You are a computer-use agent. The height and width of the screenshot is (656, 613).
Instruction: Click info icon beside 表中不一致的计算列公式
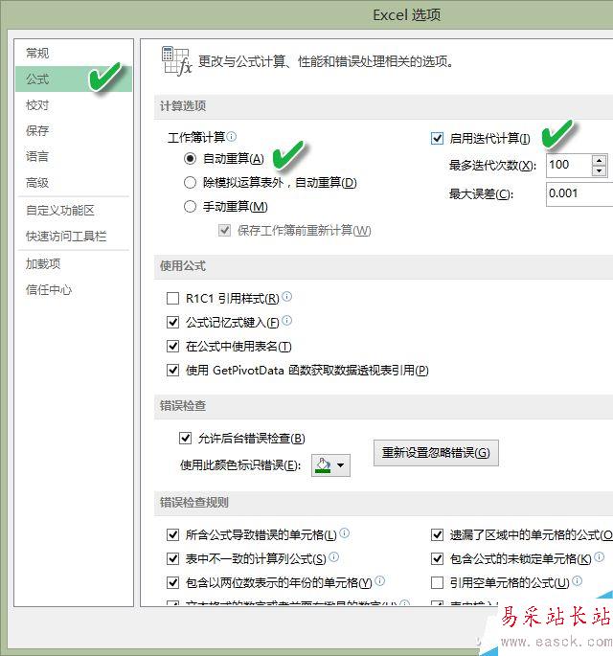333,556
